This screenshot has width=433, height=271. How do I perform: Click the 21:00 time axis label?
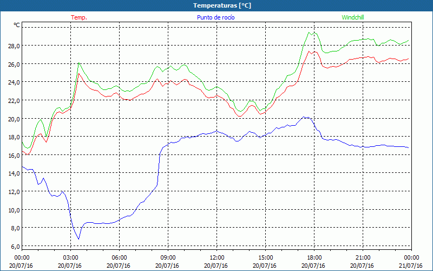pos(363,258)
